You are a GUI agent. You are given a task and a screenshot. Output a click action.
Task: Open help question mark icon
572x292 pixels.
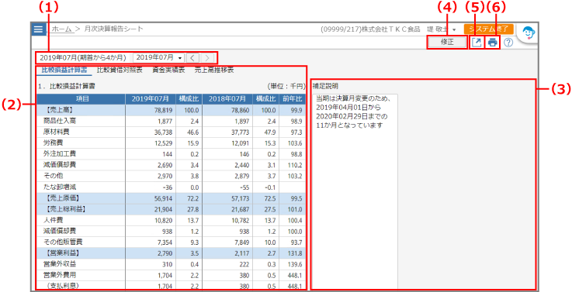[508, 43]
